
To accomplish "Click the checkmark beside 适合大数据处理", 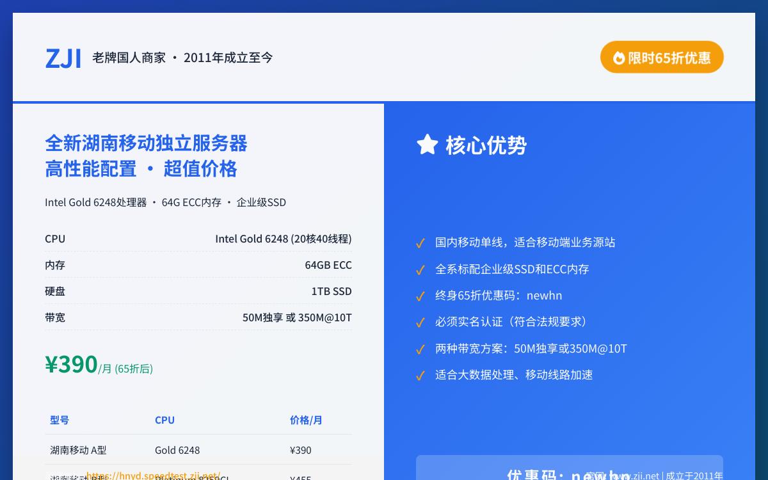I will pyautogui.click(x=420, y=376).
